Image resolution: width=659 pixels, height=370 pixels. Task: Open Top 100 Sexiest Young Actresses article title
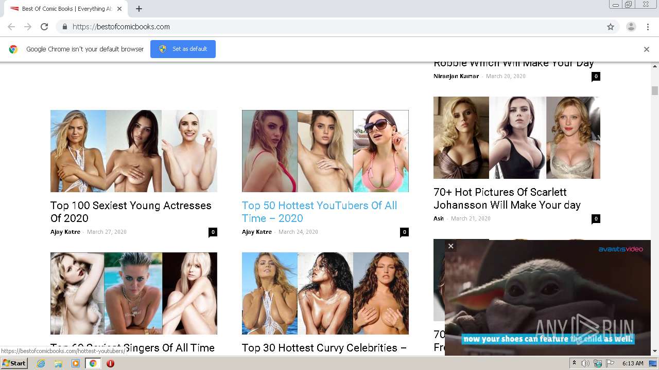[x=131, y=212]
